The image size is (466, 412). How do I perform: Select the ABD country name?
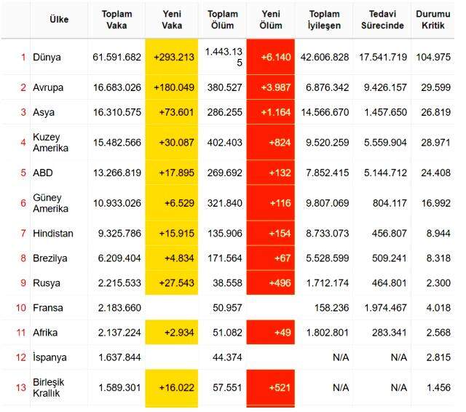(x=43, y=173)
